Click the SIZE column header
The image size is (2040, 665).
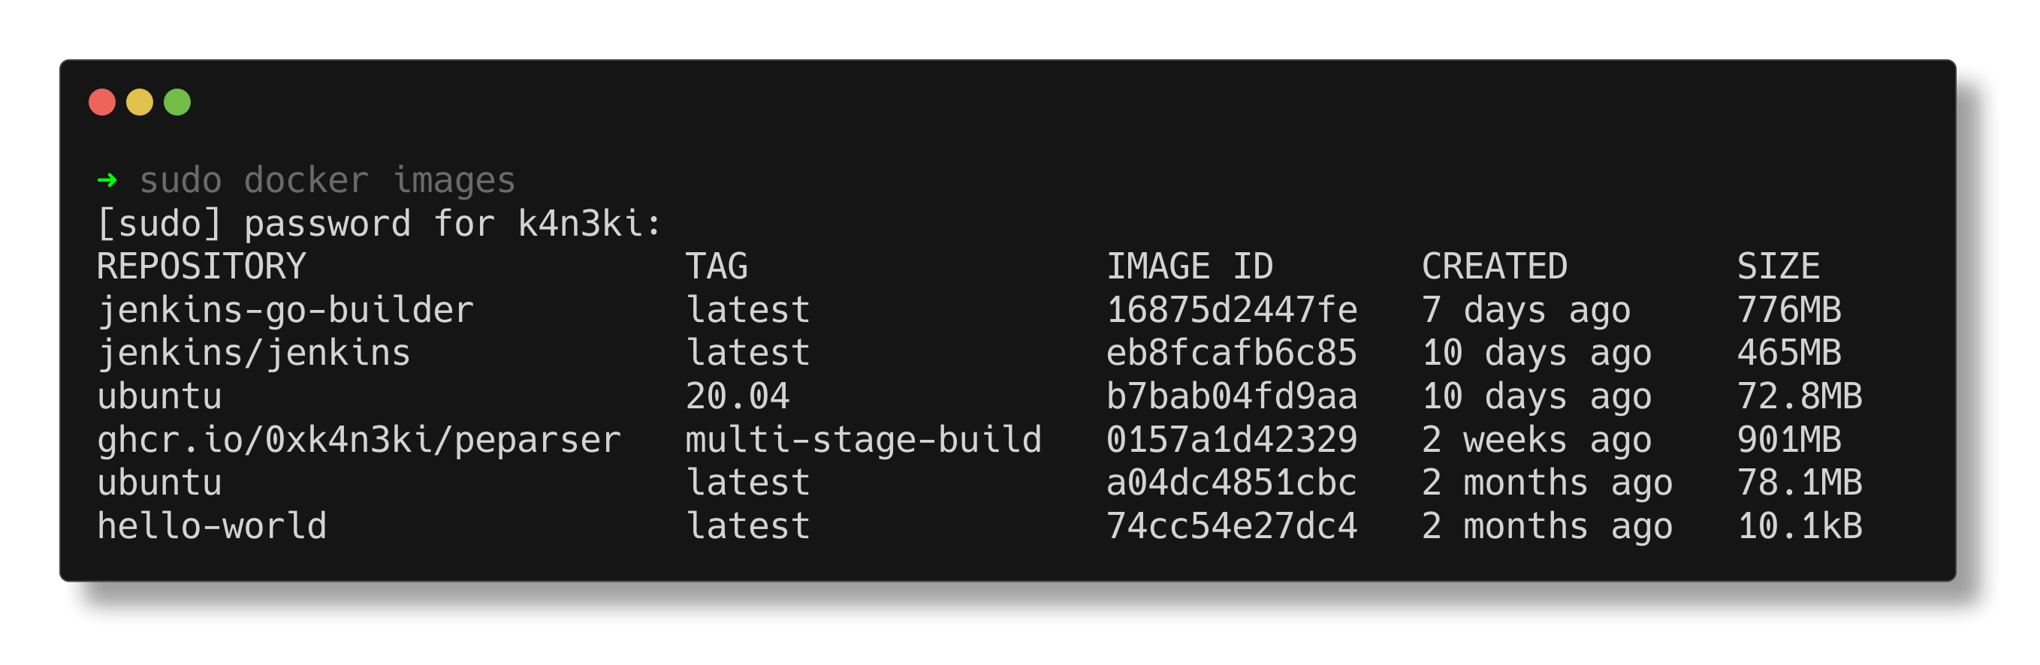pyautogui.click(x=1778, y=266)
